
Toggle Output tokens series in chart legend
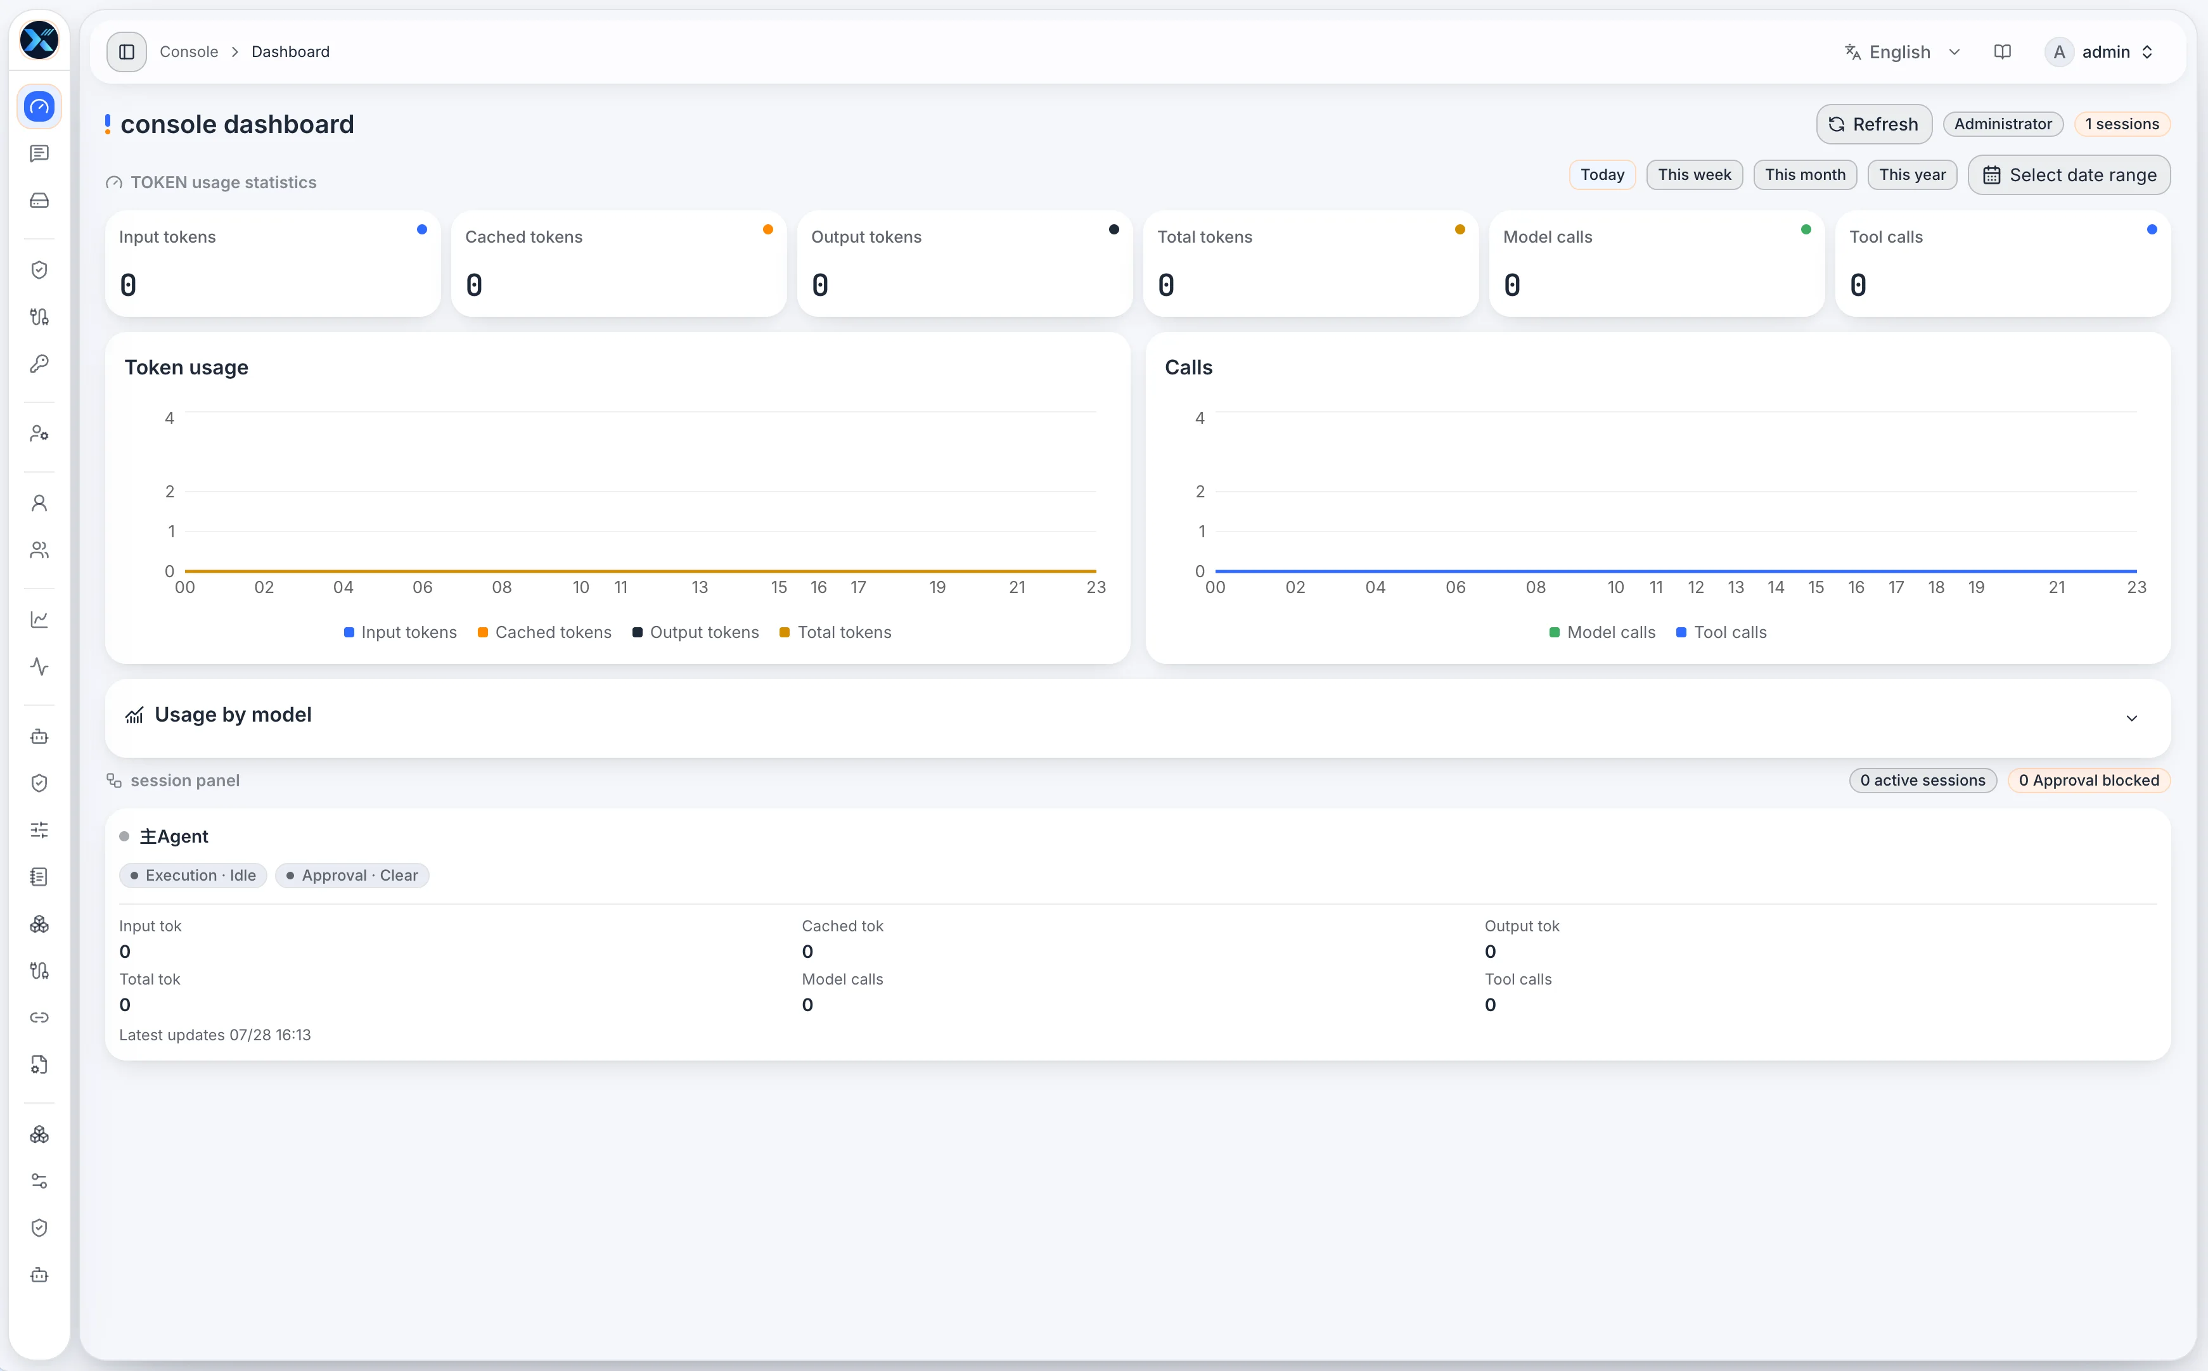695,632
